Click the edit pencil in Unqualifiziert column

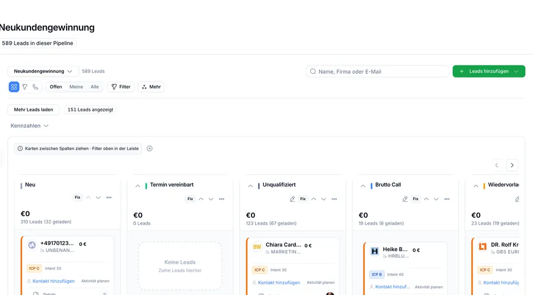(293, 199)
